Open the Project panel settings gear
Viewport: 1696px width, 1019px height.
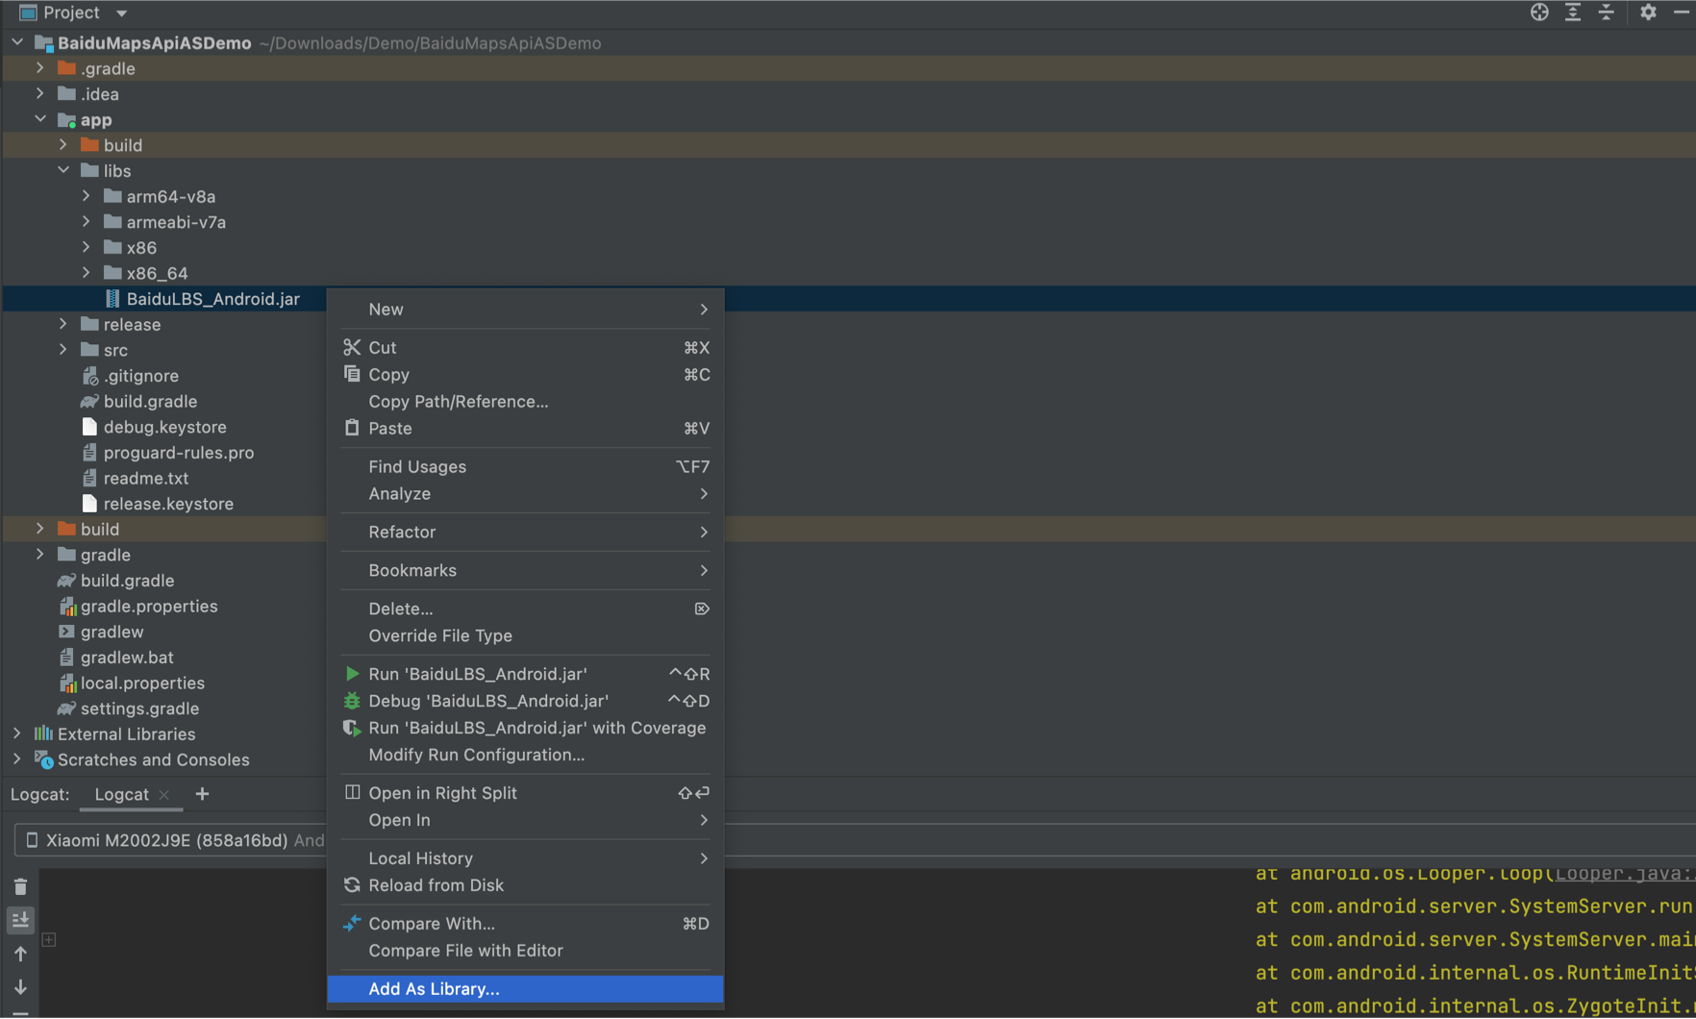pyautogui.click(x=1648, y=12)
